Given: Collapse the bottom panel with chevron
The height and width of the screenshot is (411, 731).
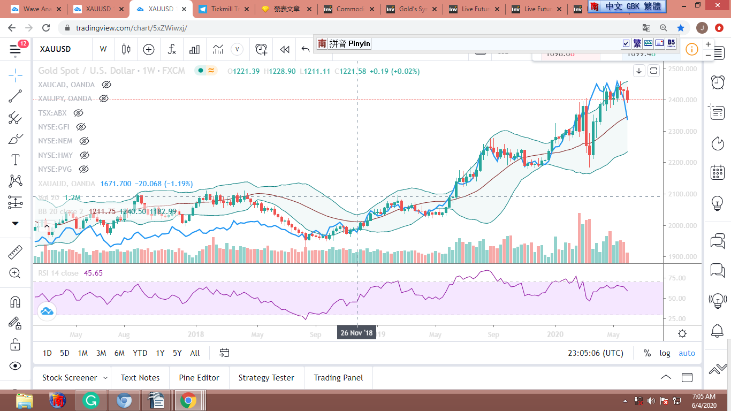Looking at the screenshot, I should click(666, 377).
